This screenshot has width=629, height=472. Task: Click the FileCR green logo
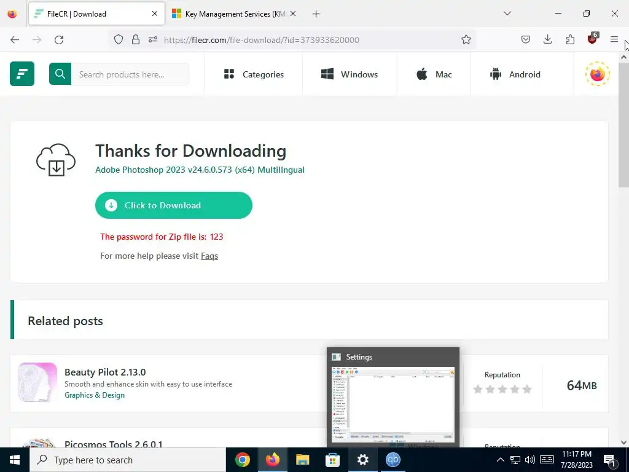click(x=22, y=74)
